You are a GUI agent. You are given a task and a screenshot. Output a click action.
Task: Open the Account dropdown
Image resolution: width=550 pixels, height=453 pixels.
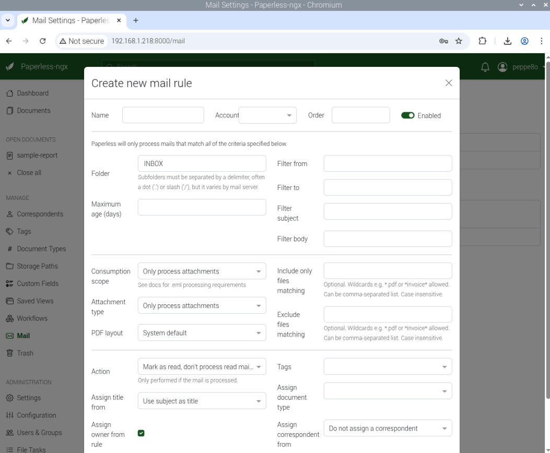(x=267, y=115)
